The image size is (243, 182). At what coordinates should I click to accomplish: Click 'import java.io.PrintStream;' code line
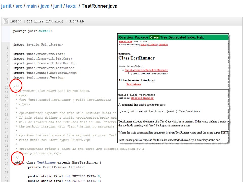tap(38, 44)
